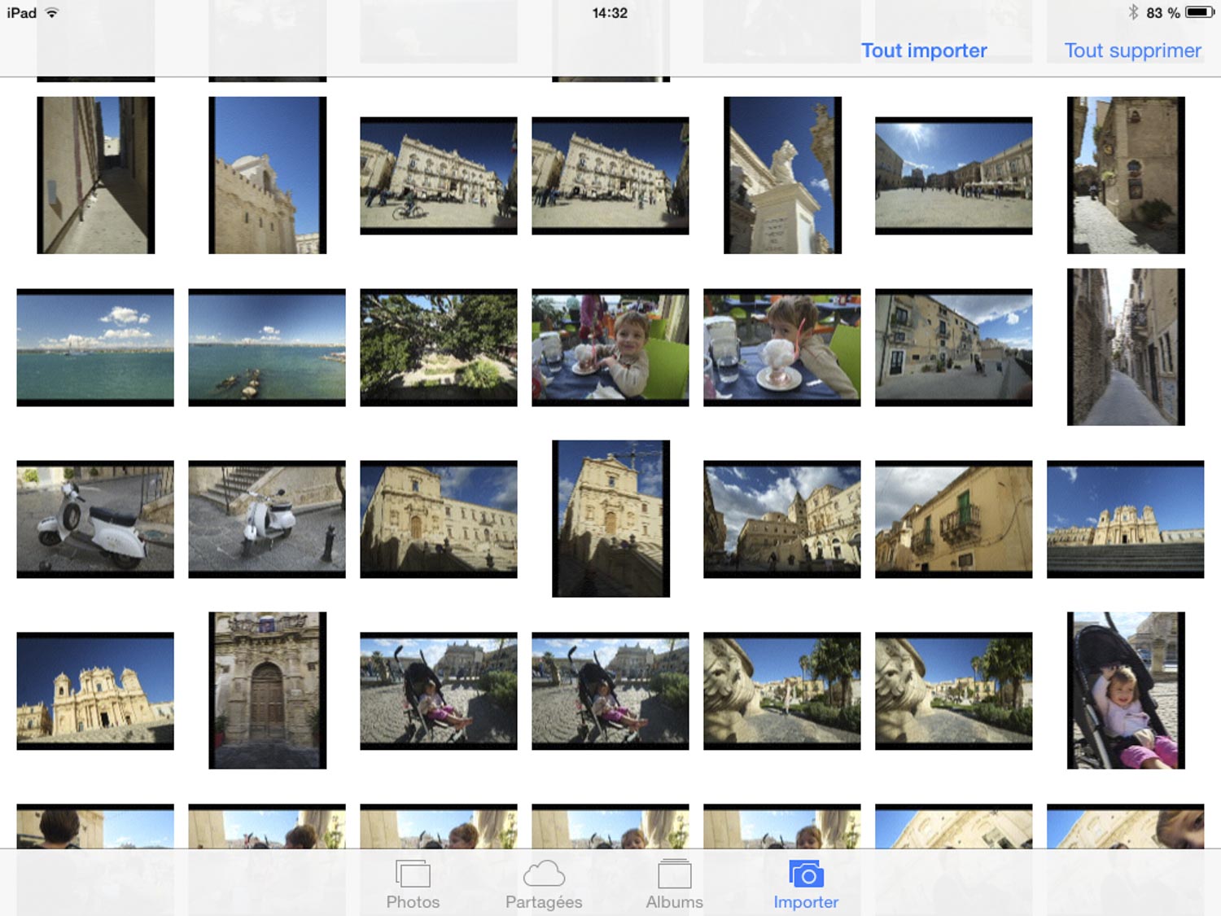Select the palace photo with cyclist
The width and height of the screenshot is (1221, 916).
tap(439, 176)
